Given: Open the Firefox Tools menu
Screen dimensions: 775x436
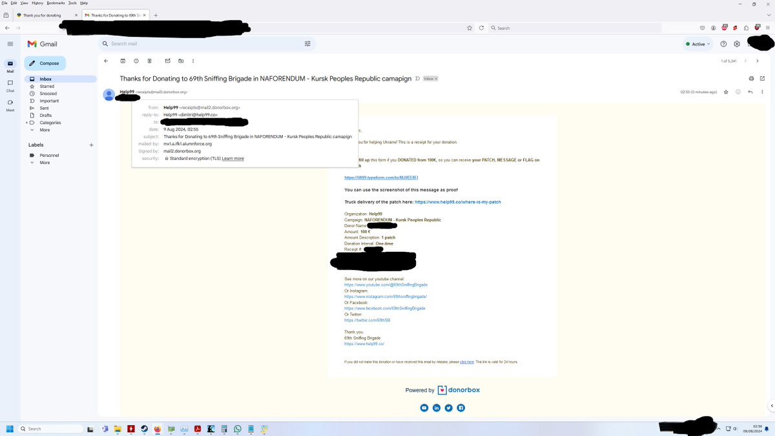Looking at the screenshot, I should pyautogui.click(x=72, y=3).
